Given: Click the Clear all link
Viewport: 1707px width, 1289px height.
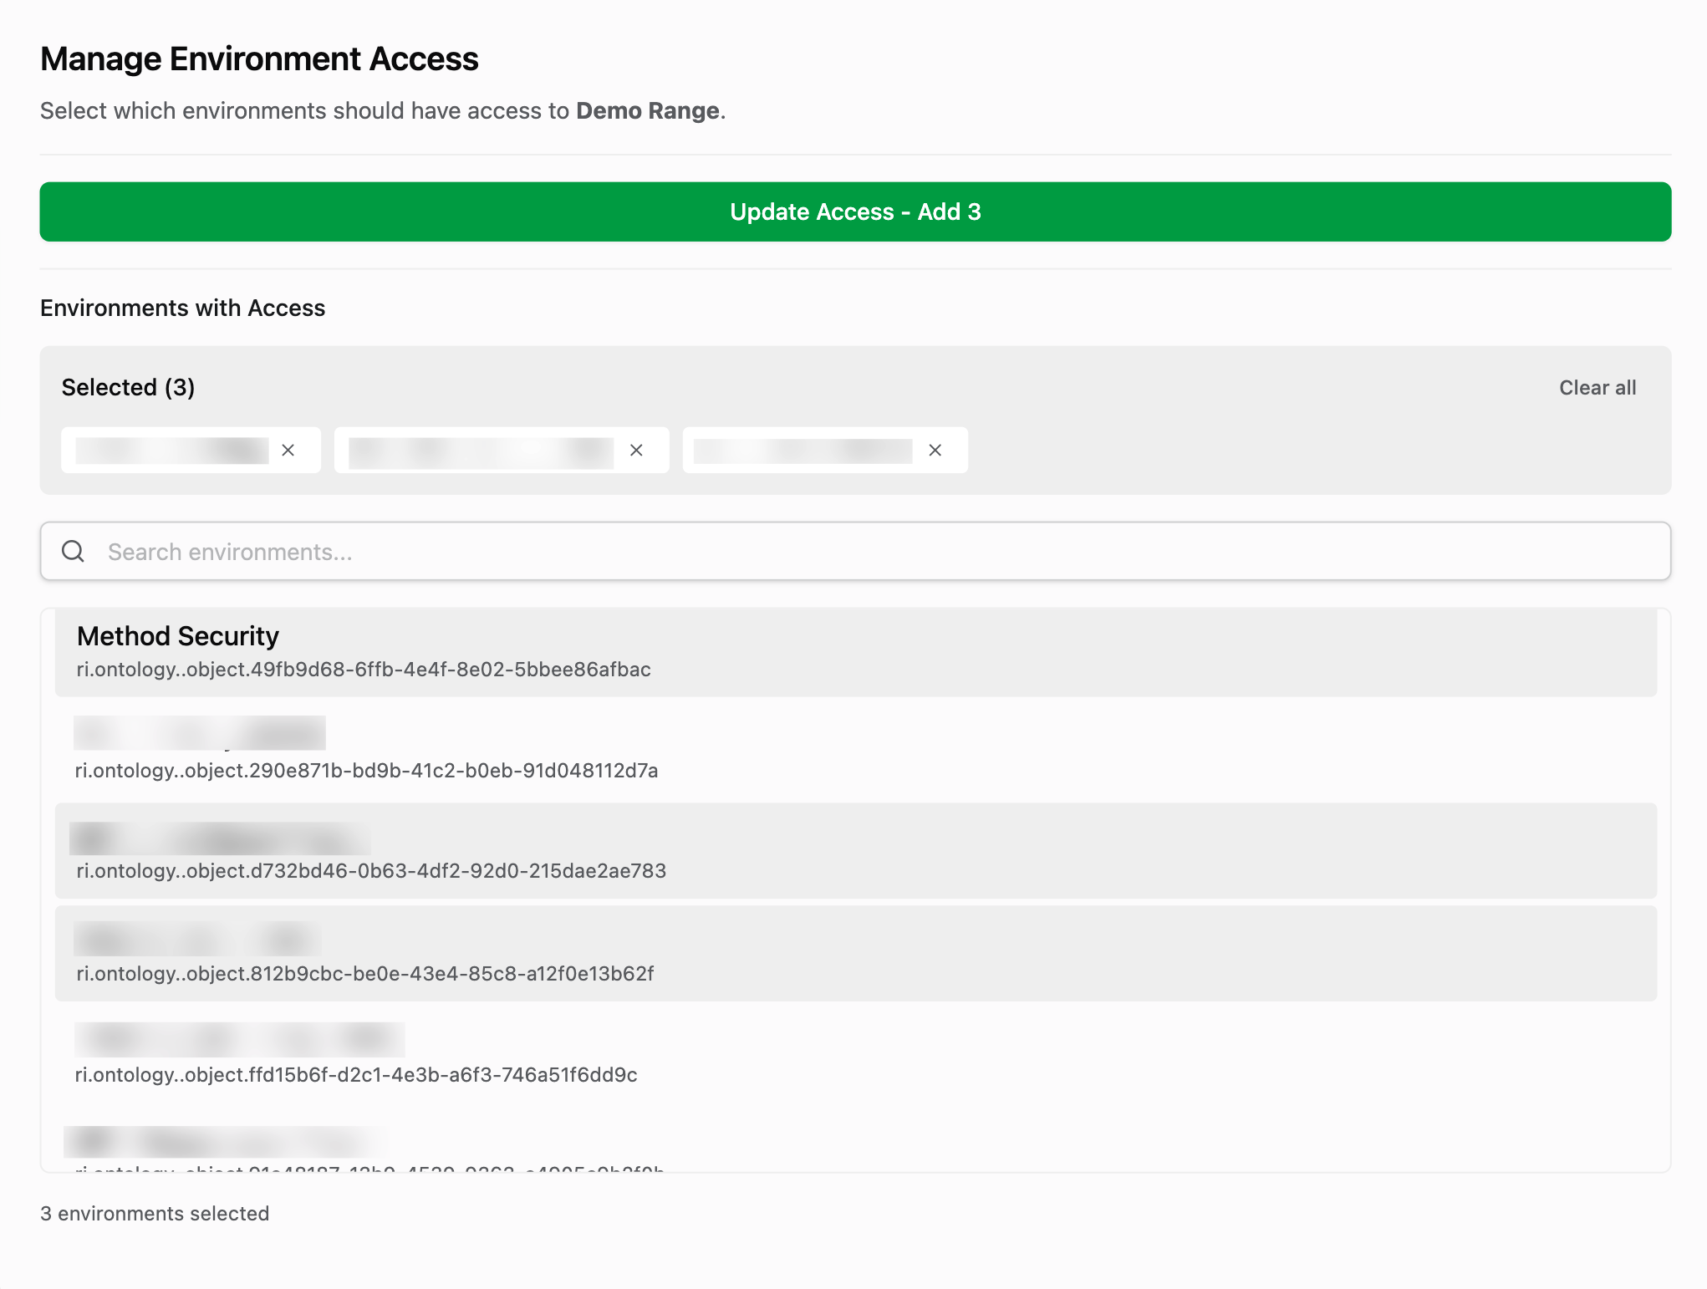Looking at the screenshot, I should tap(1597, 388).
